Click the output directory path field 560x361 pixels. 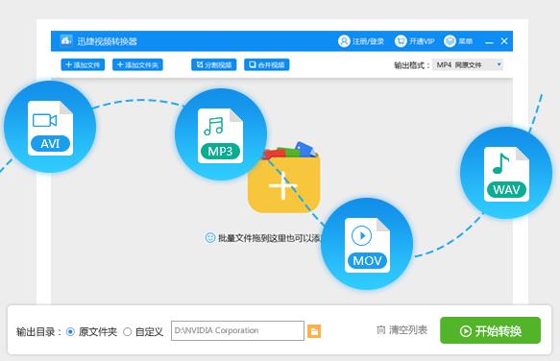coord(237,330)
